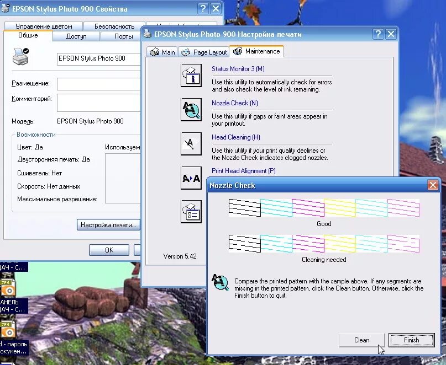Open the Status Monitor 3 utility icon

tap(191, 76)
